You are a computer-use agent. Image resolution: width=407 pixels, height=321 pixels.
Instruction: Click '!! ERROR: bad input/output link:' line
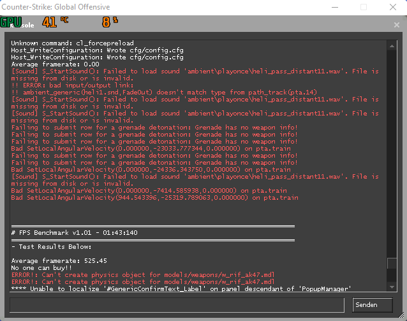pos(73,85)
